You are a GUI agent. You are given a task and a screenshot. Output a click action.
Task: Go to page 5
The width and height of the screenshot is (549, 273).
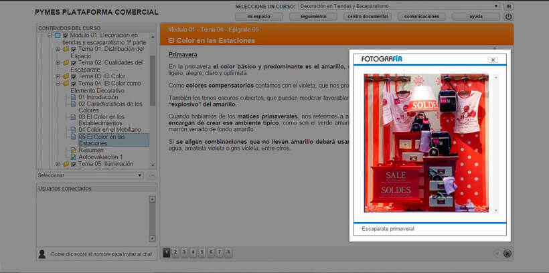(x=202, y=252)
